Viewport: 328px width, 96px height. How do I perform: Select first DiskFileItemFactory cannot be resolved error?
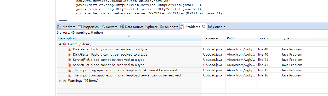[110, 49]
